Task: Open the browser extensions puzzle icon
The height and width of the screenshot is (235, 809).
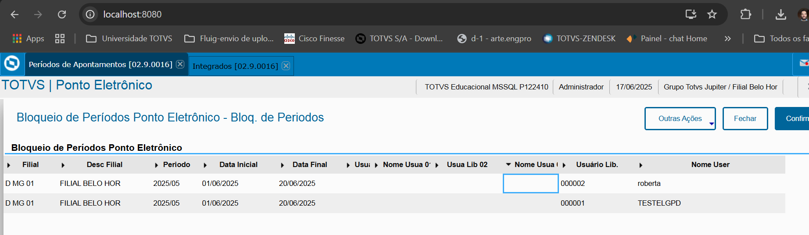Action: point(745,14)
